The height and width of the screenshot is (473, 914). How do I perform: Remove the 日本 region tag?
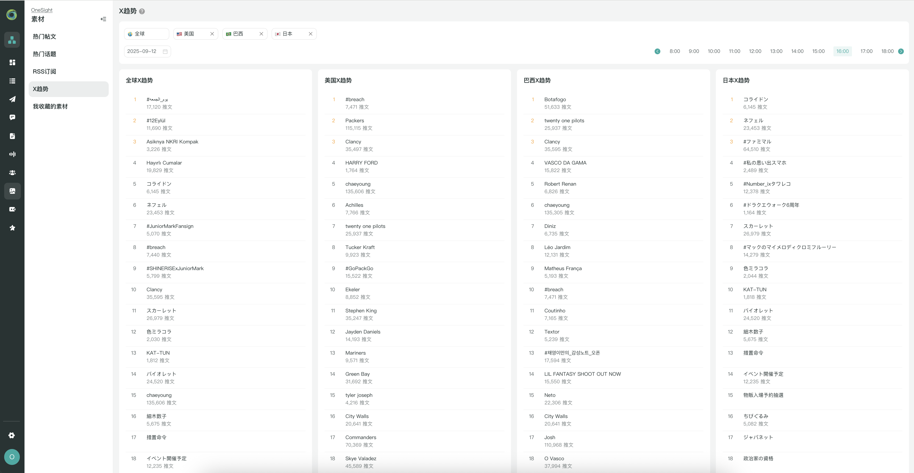[x=310, y=34]
